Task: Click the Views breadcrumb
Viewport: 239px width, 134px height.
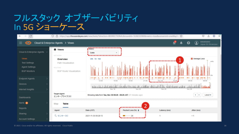Action: (71, 43)
